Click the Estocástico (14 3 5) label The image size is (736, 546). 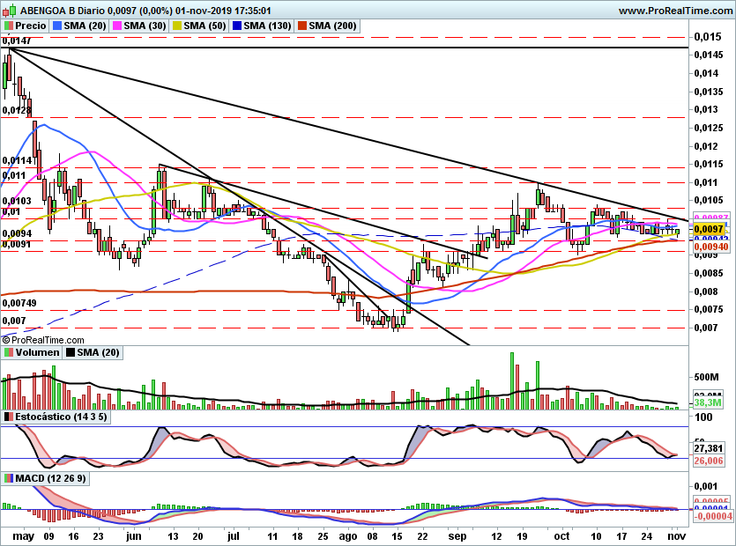point(61,417)
